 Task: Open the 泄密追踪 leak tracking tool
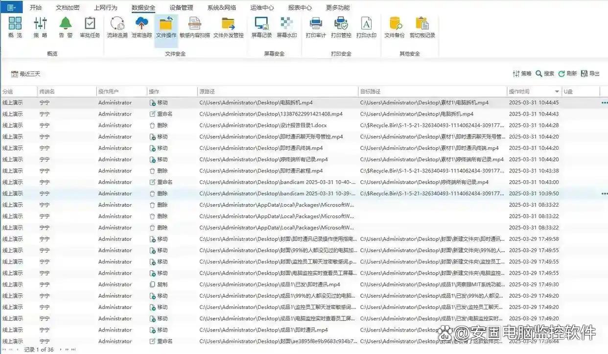(x=141, y=26)
